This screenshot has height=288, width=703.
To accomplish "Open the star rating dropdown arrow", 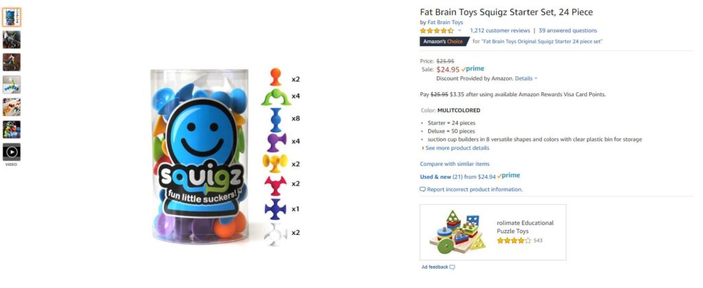I will tap(459, 30).
